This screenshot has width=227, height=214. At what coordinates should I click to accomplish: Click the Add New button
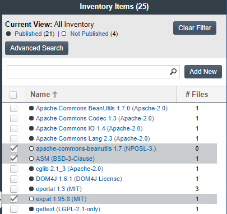[203, 72]
